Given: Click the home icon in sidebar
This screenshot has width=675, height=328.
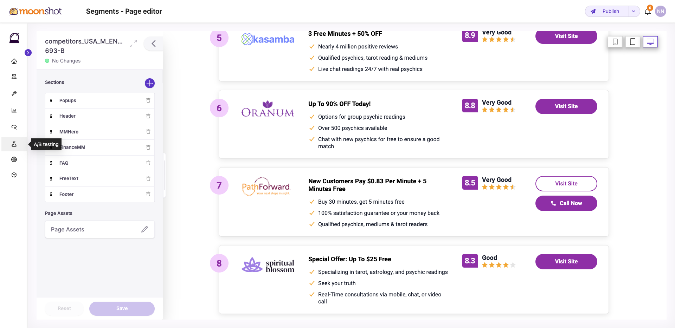Looking at the screenshot, I should (x=14, y=61).
